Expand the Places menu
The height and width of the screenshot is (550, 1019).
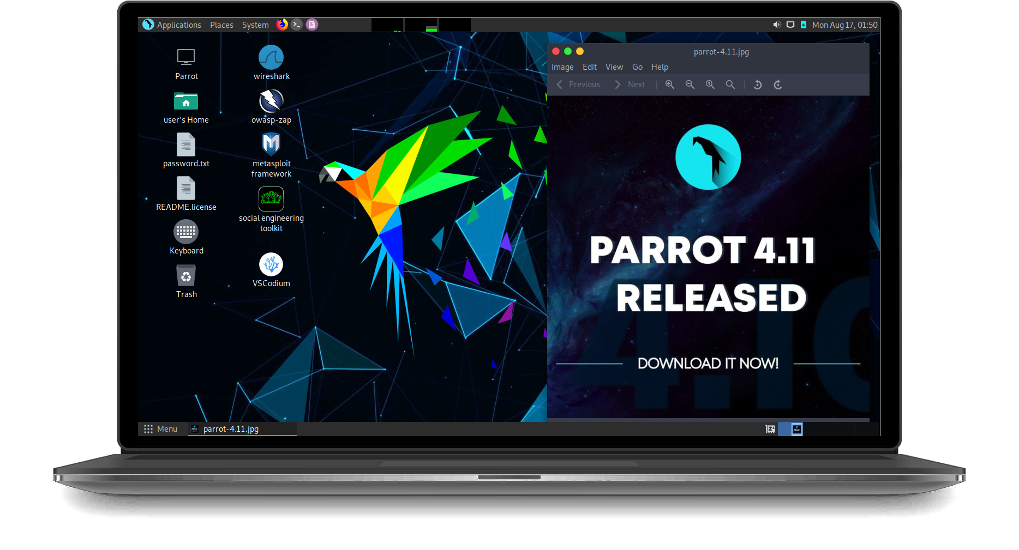click(221, 25)
